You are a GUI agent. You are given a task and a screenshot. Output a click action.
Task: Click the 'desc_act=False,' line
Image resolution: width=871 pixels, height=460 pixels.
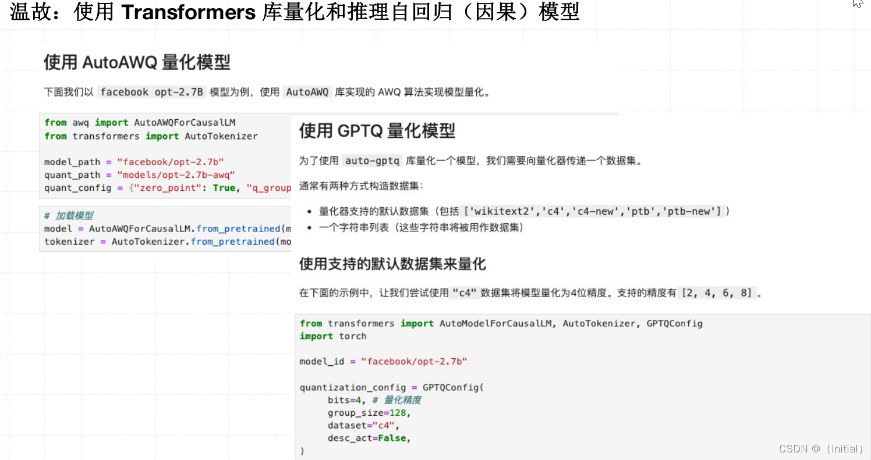point(370,438)
